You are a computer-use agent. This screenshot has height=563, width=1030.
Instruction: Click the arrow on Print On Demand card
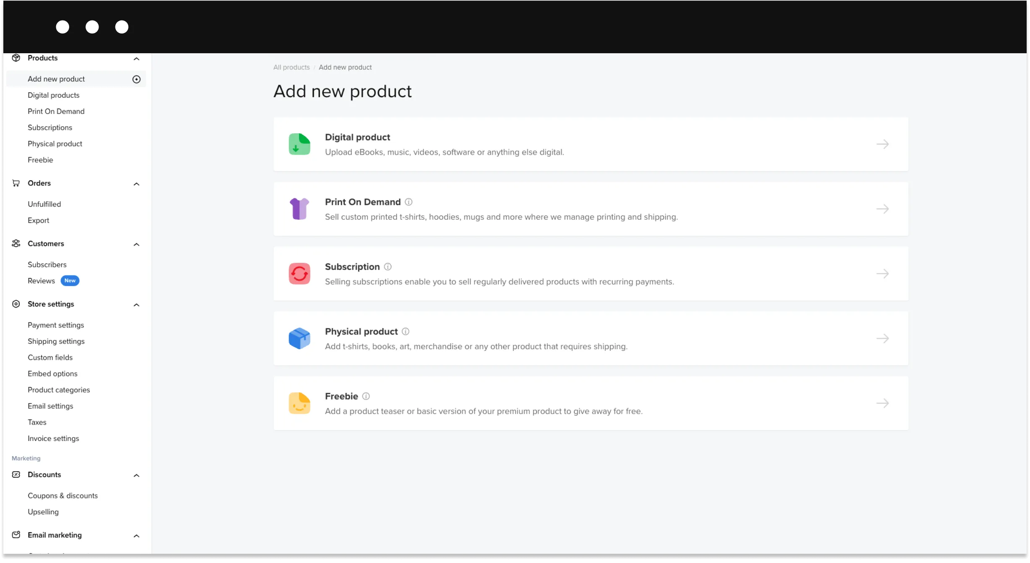(x=883, y=209)
